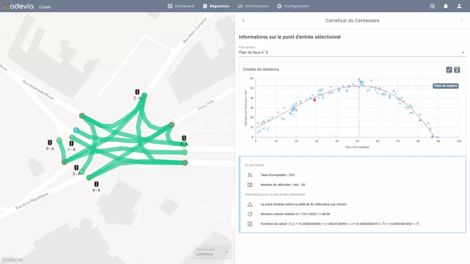Click the mapbox attribution link

tap(12, 259)
